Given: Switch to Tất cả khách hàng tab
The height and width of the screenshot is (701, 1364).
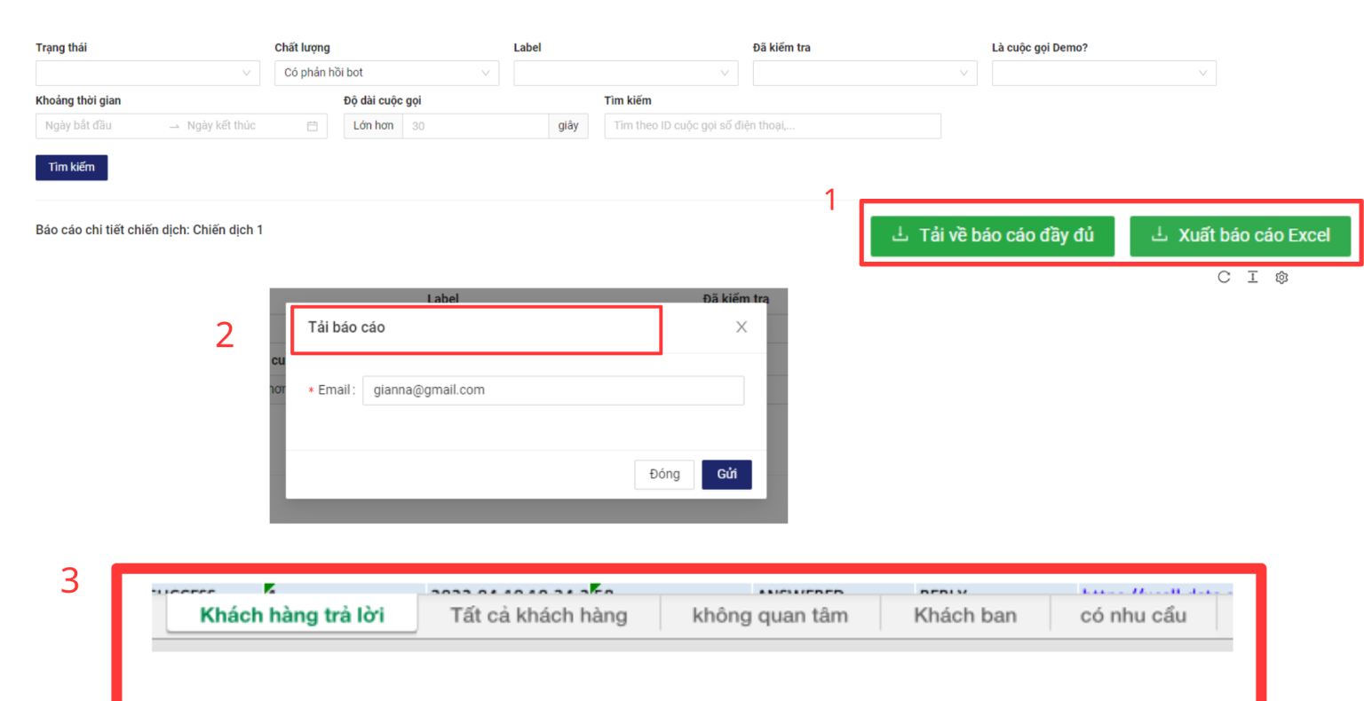Looking at the screenshot, I should 538,615.
